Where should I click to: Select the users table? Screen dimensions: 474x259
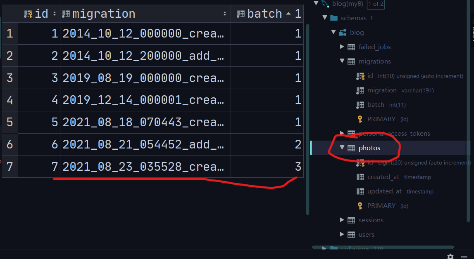pyautogui.click(x=367, y=235)
